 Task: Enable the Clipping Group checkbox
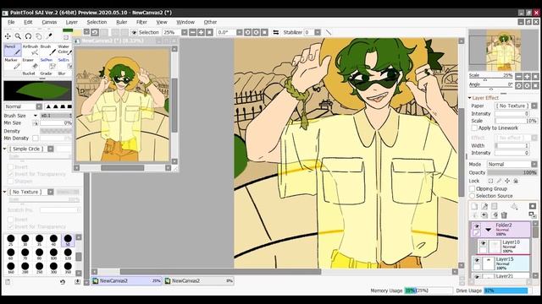(472, 188)
